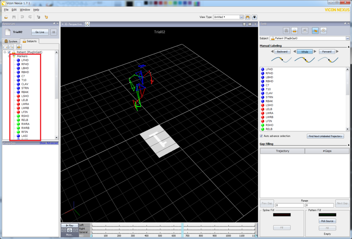Screen dimensions: 352x239
Task: Open View Type dropdown
Action: click(x=241, y=17)
